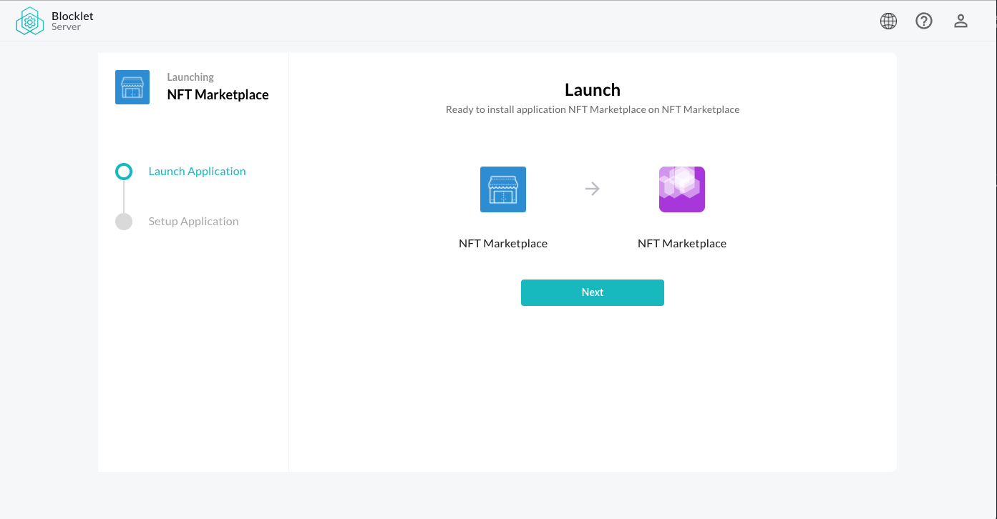Select the Setup Application step circle

(124, 221)
